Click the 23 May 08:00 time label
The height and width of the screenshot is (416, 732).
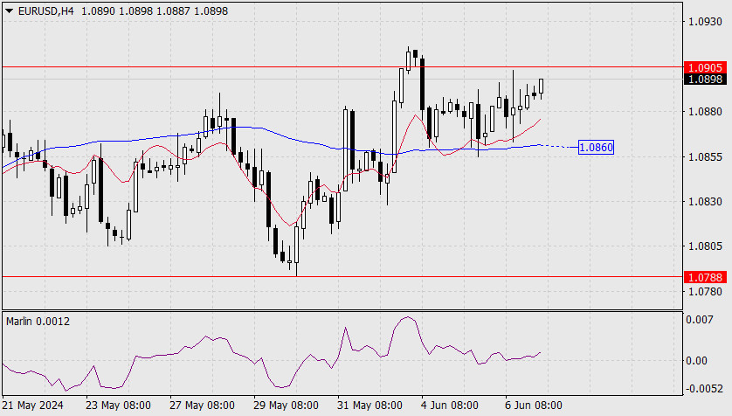pyautogui.click(x=118, y=406)
